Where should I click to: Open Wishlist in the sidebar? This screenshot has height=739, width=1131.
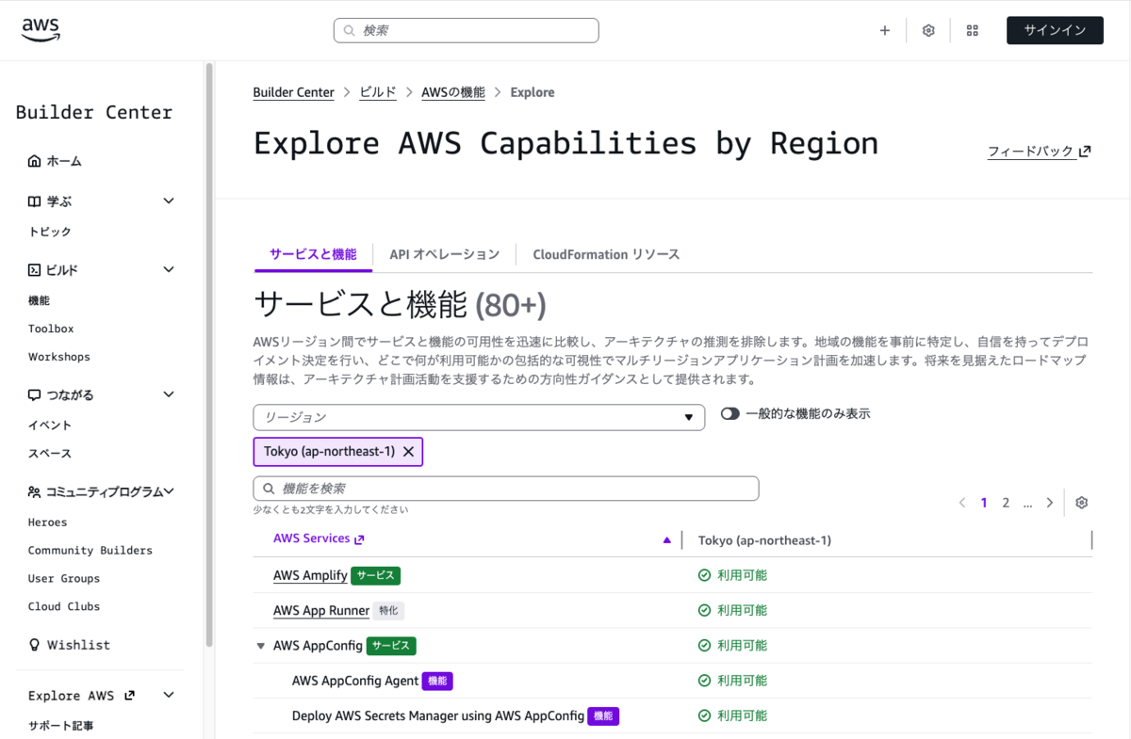click(x=78, y=645)
